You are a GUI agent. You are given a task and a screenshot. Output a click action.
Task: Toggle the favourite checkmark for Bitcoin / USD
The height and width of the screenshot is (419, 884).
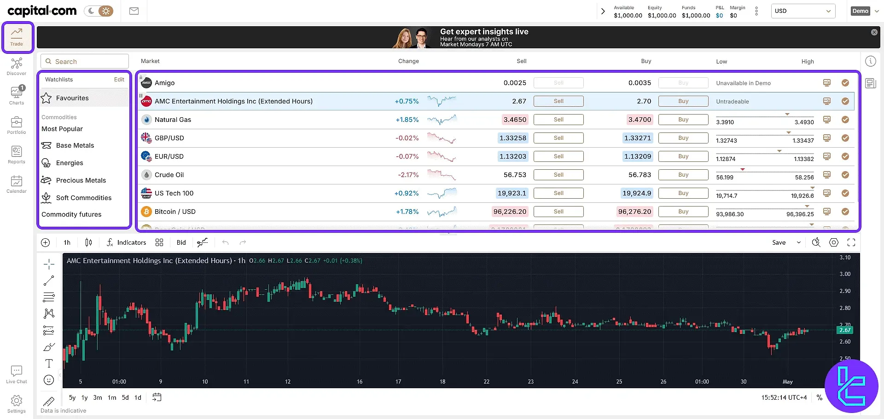click(845, 212)
